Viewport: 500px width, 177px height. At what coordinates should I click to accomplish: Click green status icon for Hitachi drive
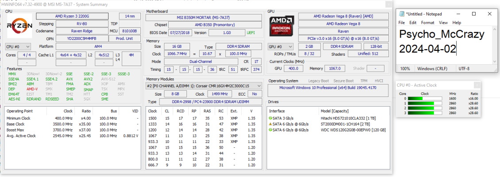click(271, 119)
